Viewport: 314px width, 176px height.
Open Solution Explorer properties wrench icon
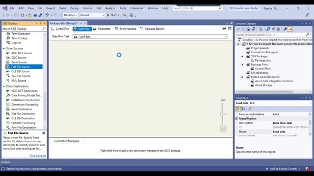285,29
